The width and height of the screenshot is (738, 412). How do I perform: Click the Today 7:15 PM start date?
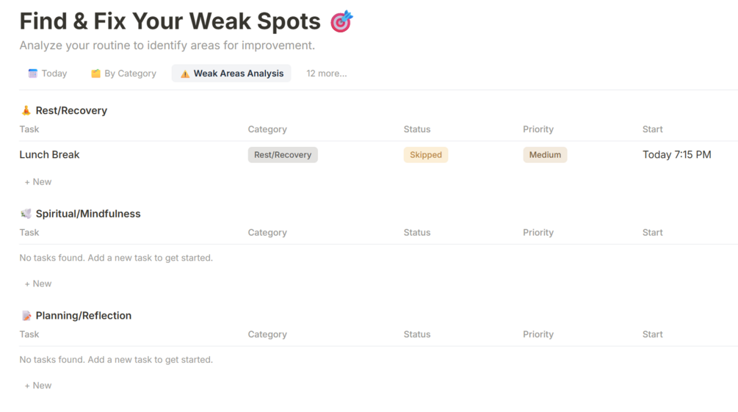coord(676,155)
